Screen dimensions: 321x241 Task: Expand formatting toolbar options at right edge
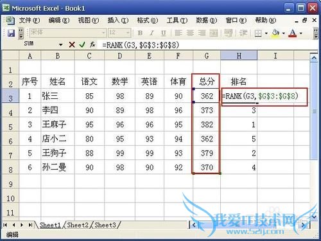tap(316, 33)
